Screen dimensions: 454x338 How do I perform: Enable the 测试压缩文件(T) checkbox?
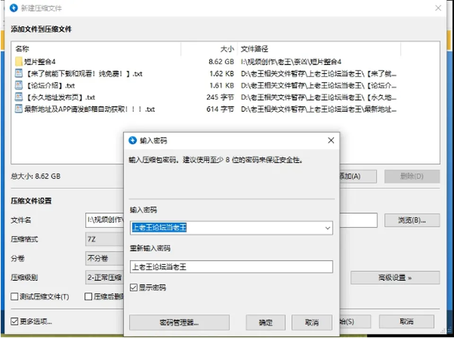pos(14,296)
